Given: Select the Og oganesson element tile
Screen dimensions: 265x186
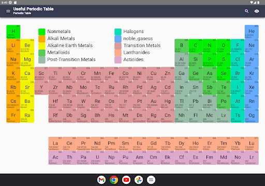Looking at the screenshot, I should (x=252, y=116).
